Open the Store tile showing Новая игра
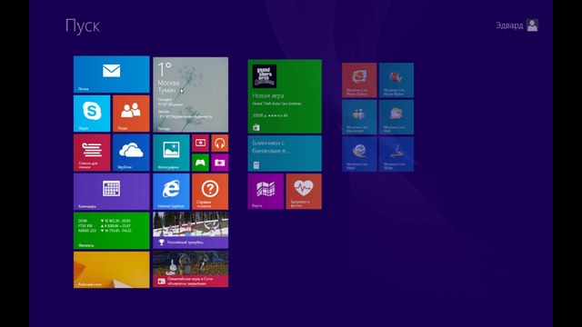The height and width of the screenshot is (327, 582). [x=285, y=96]
